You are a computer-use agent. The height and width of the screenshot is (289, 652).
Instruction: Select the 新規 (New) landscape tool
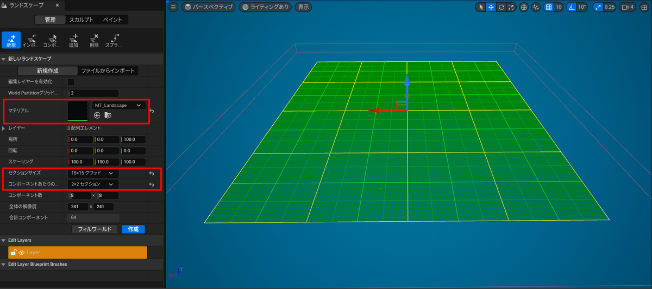pos(11,40)
